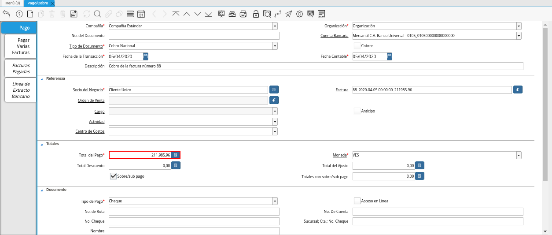
Task: Uncheck the Sobre/sub pago checkbox
Action: pos(113,176)
